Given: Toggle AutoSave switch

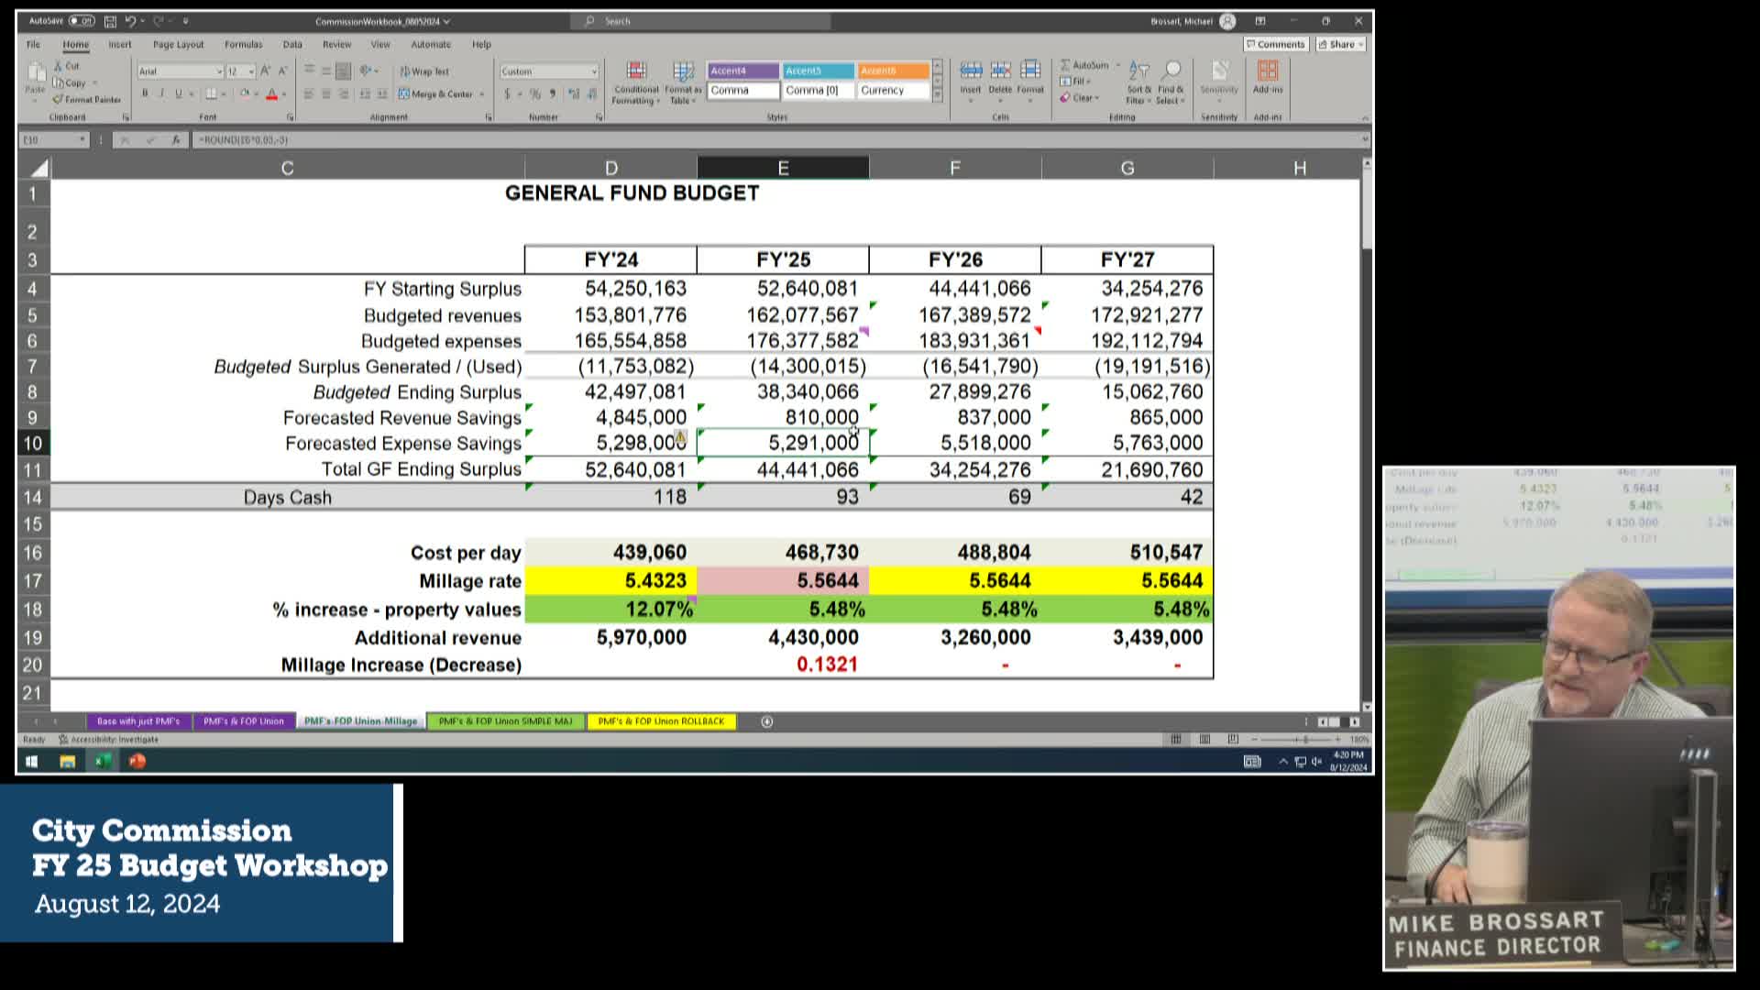Looking at the screenshot, I should pyautogui.click(x=81, y=21).
